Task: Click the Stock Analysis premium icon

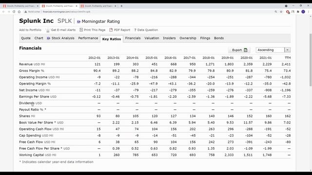Action: click(x=49, y=38)
